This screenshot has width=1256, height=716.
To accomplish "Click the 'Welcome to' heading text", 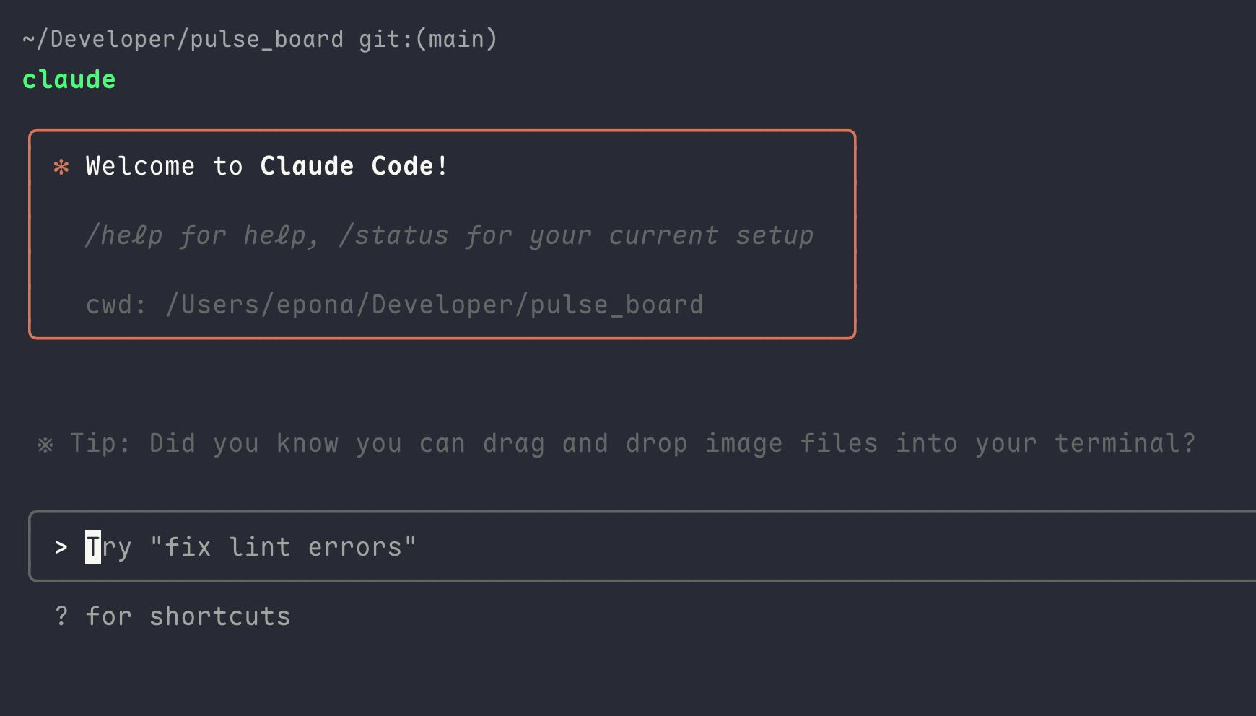I will tap(164, 166).
